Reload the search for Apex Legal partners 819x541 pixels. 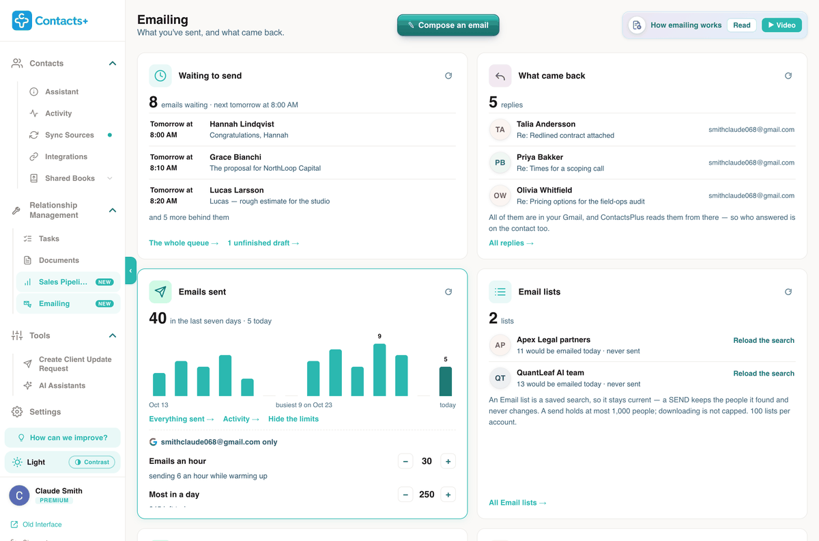click(x=764, y=340)
